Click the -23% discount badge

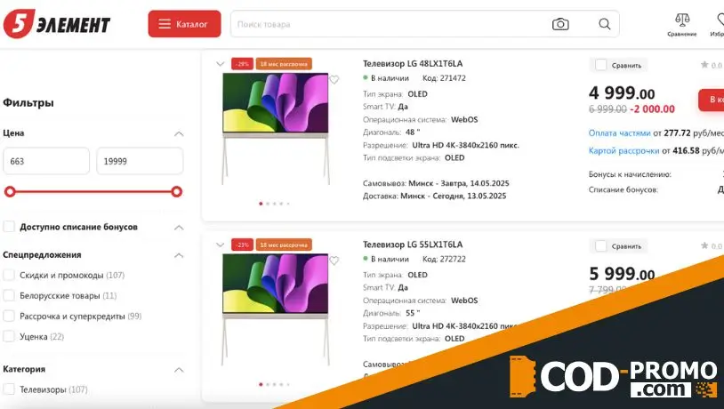243,245
